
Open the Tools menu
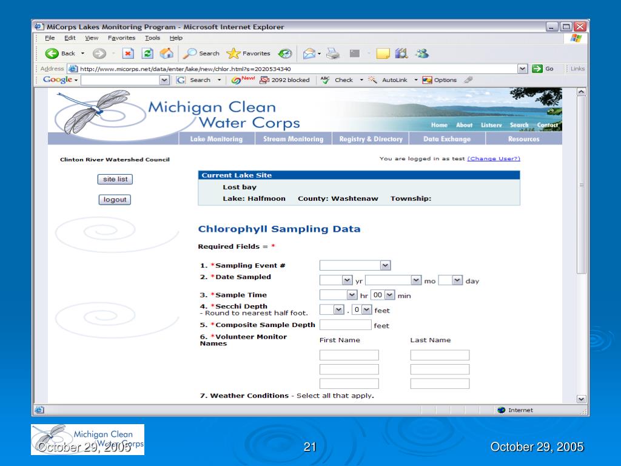152,38
